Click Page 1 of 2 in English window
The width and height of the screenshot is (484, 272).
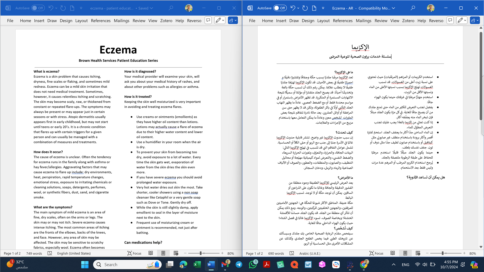(12, 253)
